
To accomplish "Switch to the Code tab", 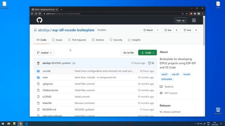I will 41,40.
